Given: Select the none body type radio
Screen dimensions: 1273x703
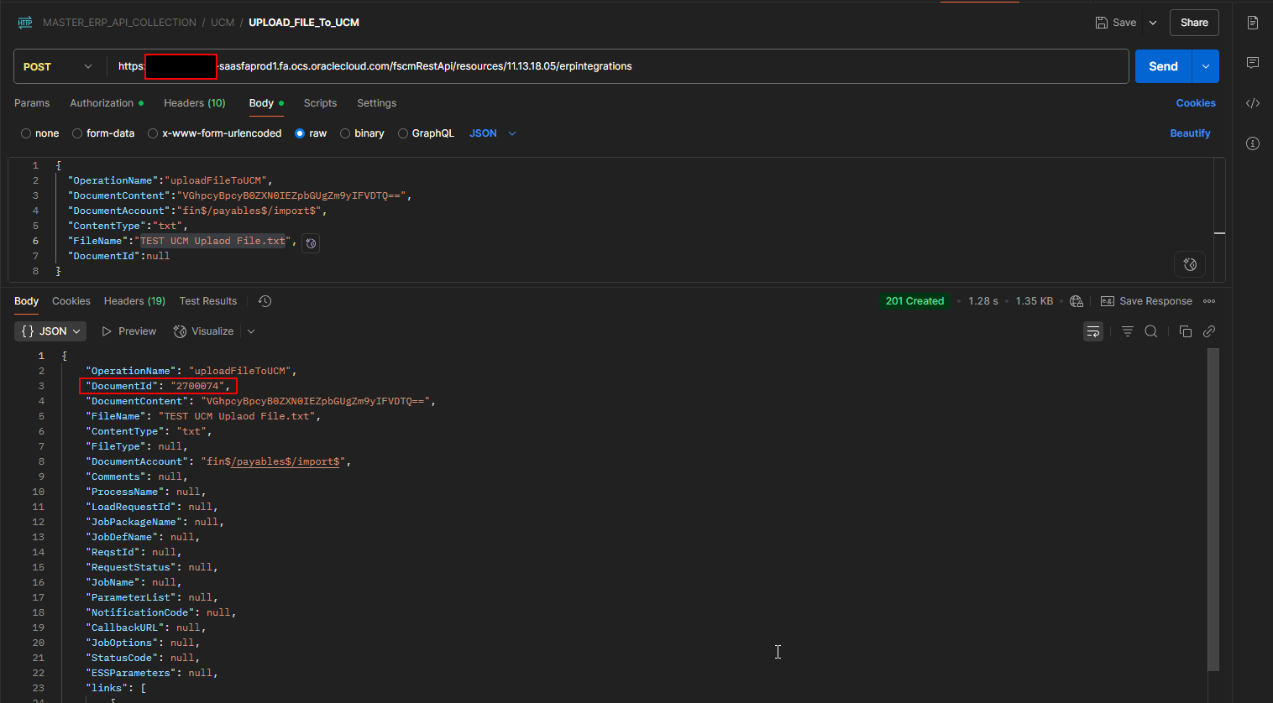Looking at the screenshot, I should [26, 133].
